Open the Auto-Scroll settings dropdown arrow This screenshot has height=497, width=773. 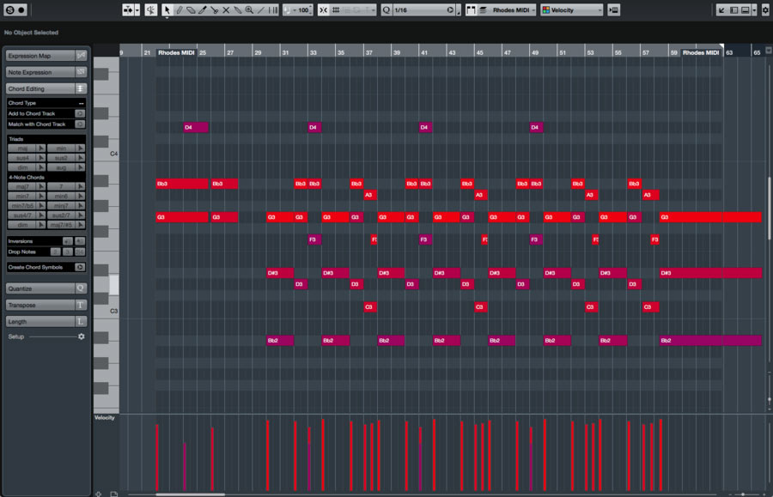click(137, 9)
